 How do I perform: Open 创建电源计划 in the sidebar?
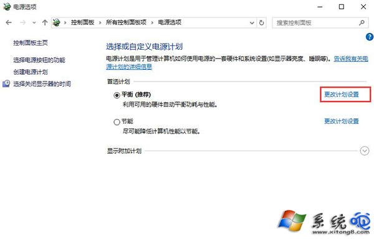(x=31, y=72)
